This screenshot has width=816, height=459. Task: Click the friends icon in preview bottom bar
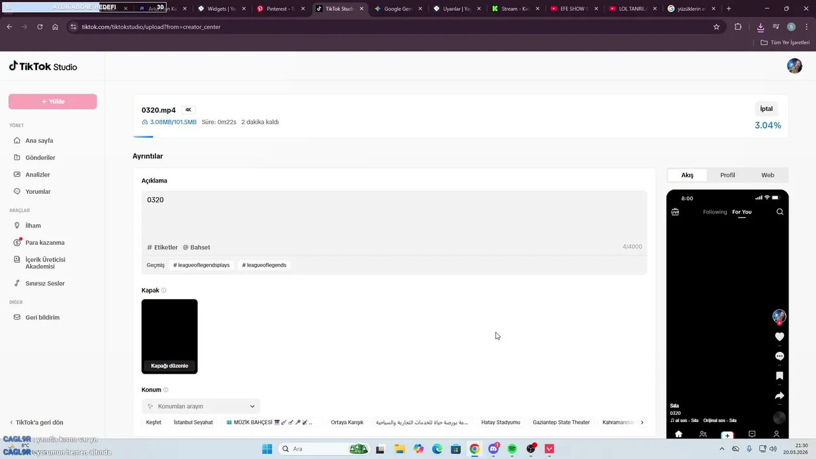point(703,434)
